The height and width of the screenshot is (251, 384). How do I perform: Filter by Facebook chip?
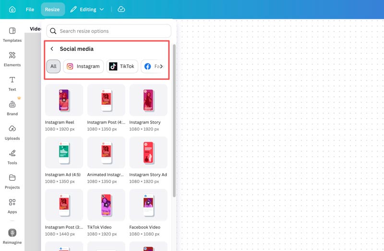pyautogui.click(x=151, y=66)
